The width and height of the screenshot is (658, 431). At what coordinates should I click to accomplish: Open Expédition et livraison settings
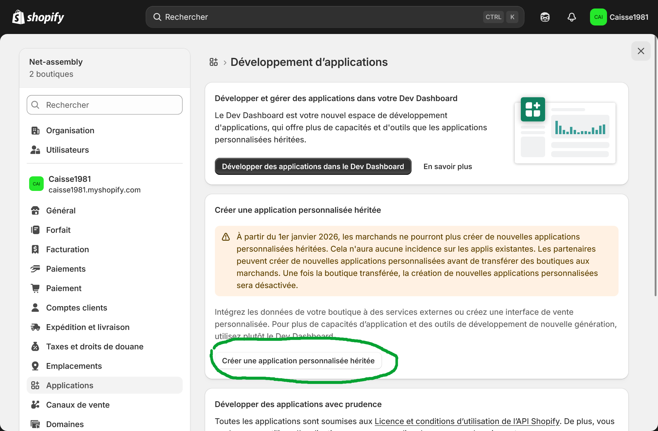tap(105, 327)
